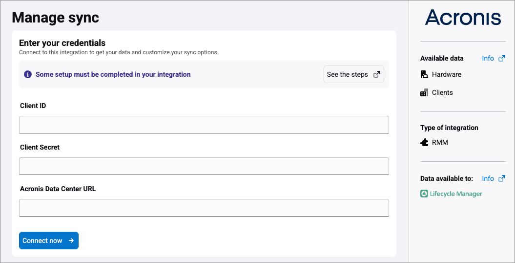Image resolution: width=515 pixels, height=263 pixels.
Task: Click the Clients building icon
Action: (x=424, y=93)
